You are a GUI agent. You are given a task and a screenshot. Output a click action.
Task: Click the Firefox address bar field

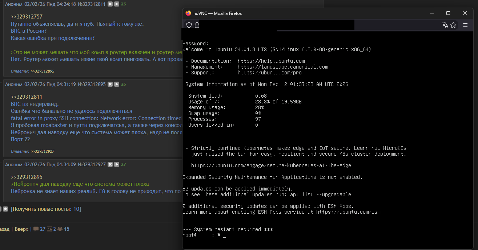click(276, 25)
